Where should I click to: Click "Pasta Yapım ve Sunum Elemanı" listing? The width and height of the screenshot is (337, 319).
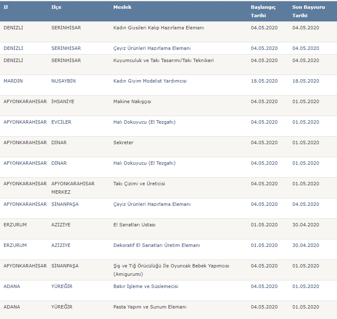point(150,307)
